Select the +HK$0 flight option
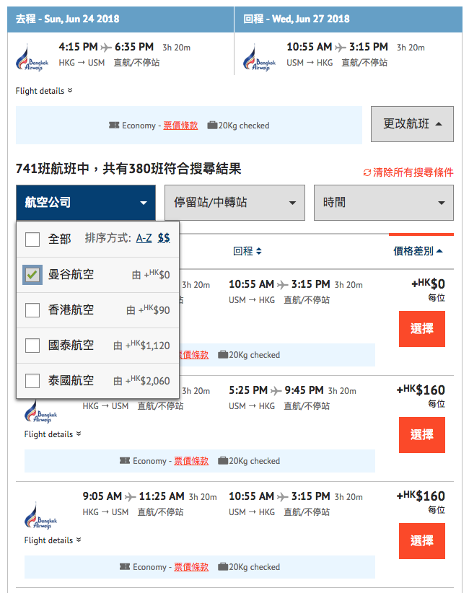This screenshot has width=469, height=593. [422, 329]
